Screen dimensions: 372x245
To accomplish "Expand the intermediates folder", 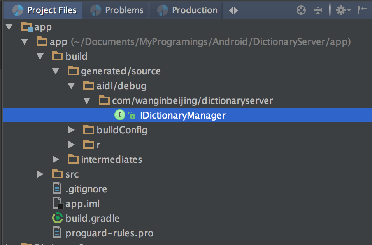I will click(x=56, y=159).
